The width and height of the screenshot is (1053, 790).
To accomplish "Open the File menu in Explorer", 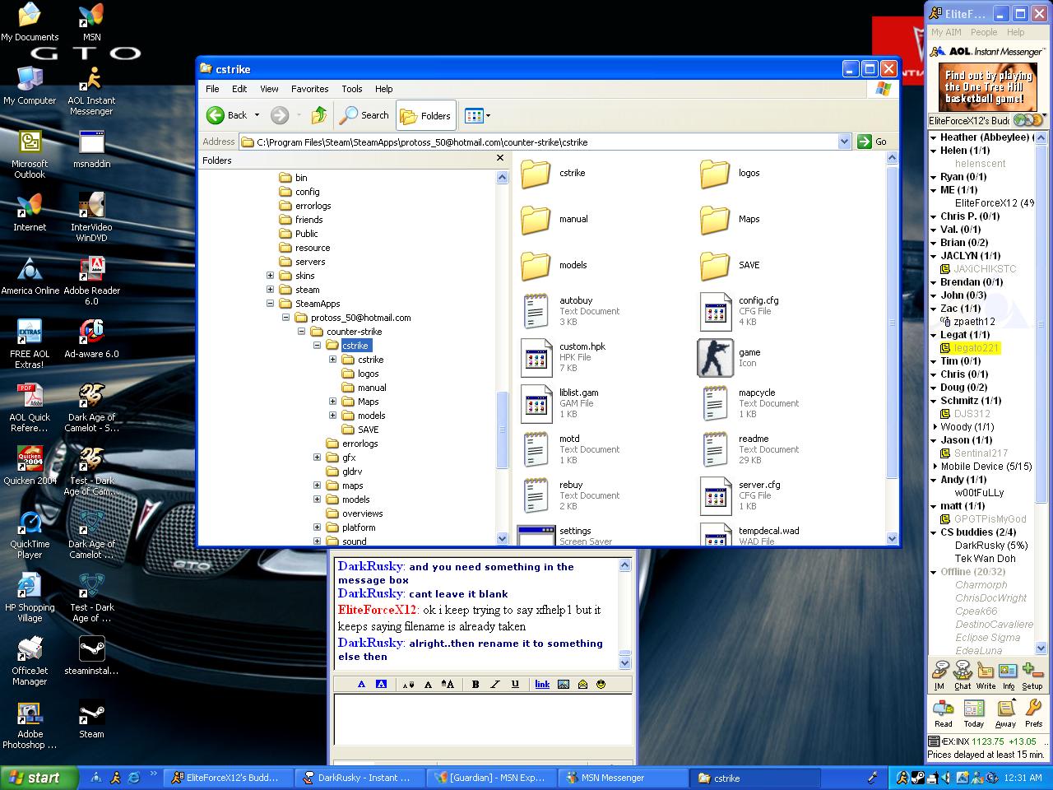I will click(212, 89).
